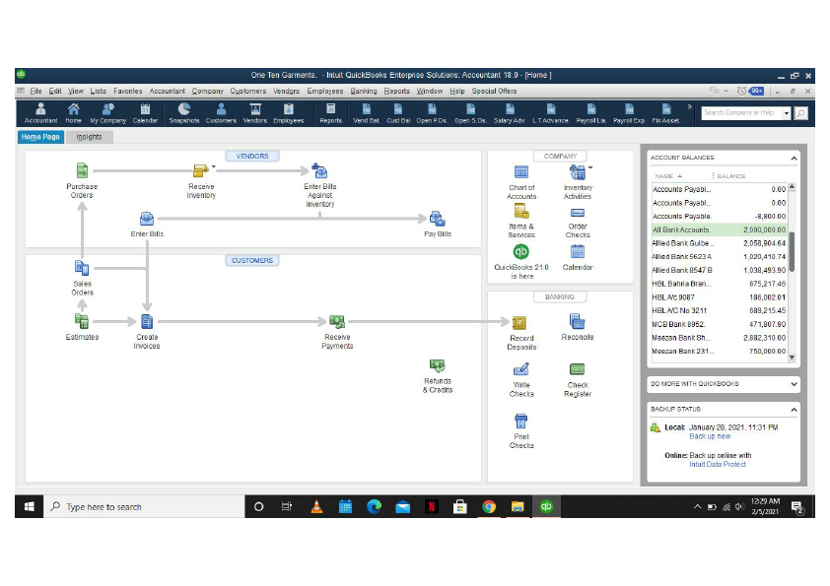Open Snapshots from the icon bar
This screenshot has width=830, height=586.
click(x=183, y=113)
